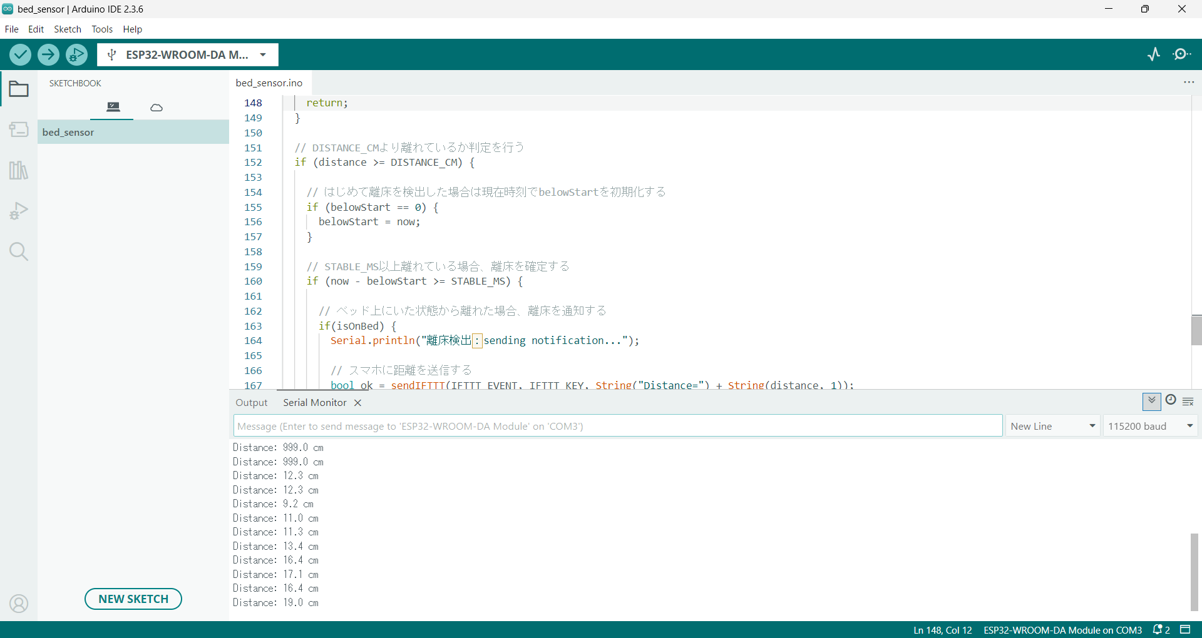Click 'if (distance >= DISTANCE_CM) {' on line 152
Viewport: 1202px width, 638px height.
[x=385, y=163]
